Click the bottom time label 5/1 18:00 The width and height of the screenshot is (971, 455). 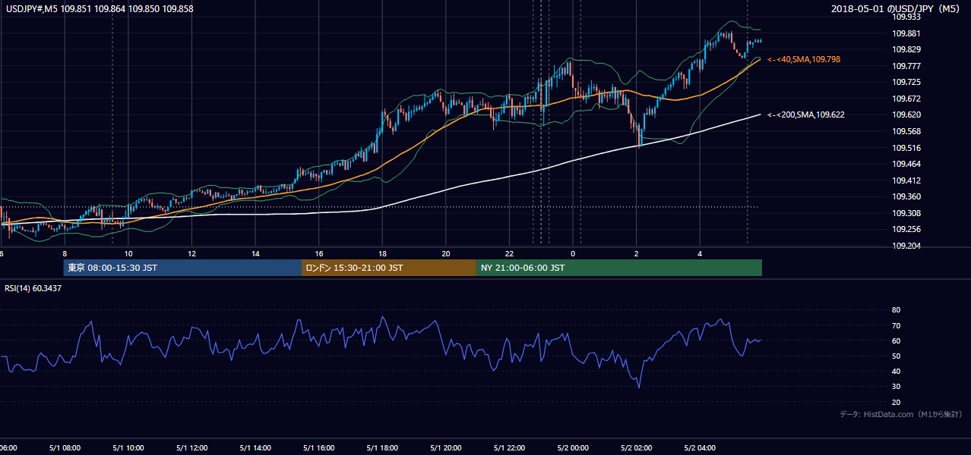pos(382,448)
